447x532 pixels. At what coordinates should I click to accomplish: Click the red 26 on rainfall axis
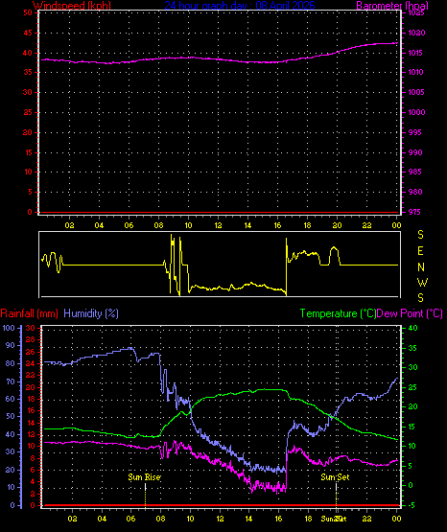coord(30,352)
